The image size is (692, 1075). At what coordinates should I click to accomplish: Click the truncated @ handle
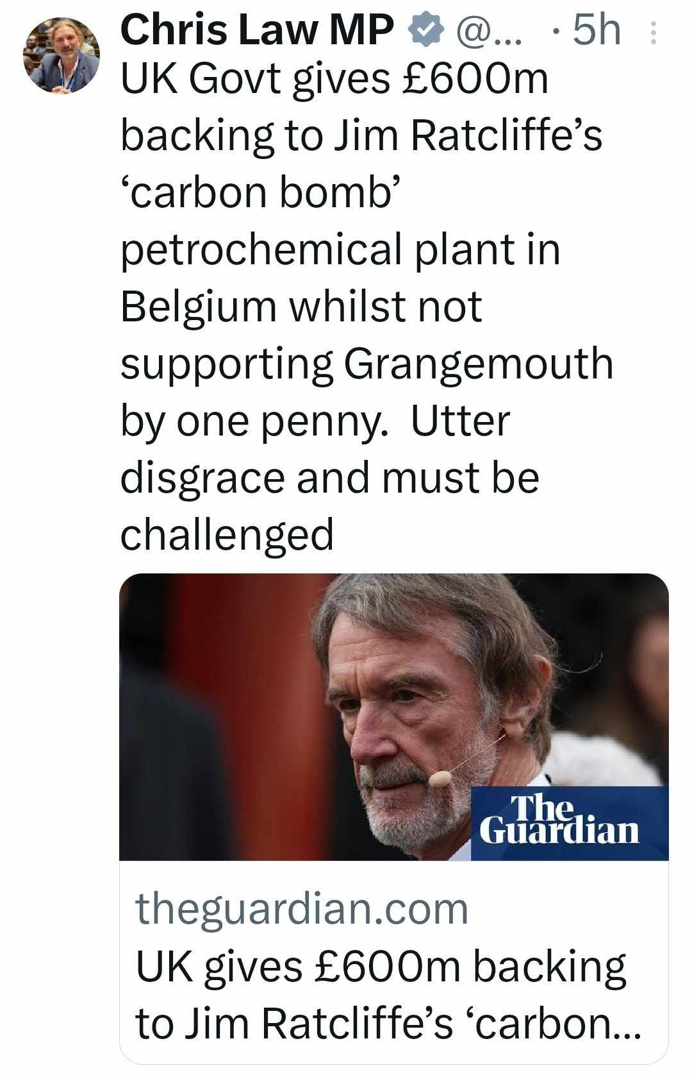488,30
